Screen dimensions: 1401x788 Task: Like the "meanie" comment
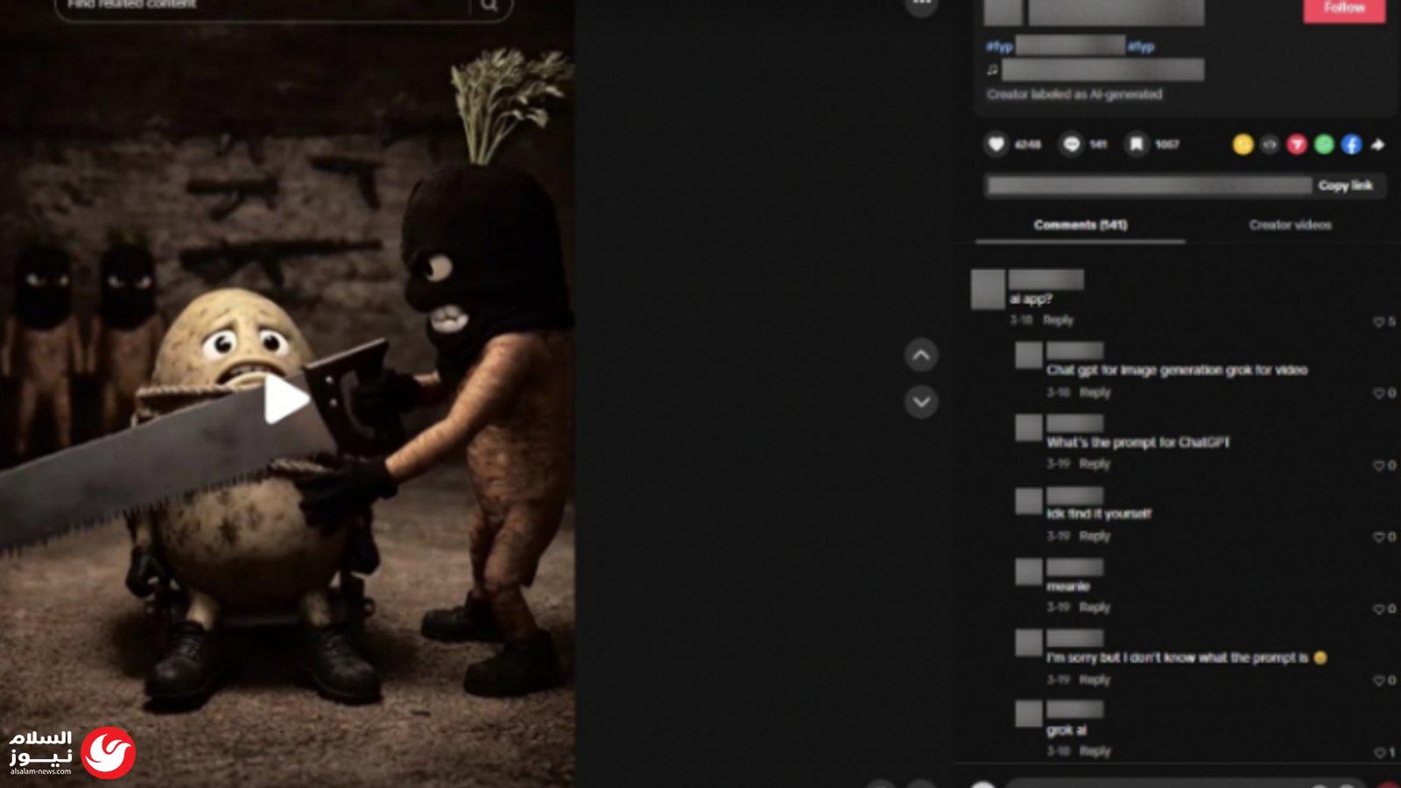coord(1379,609)
